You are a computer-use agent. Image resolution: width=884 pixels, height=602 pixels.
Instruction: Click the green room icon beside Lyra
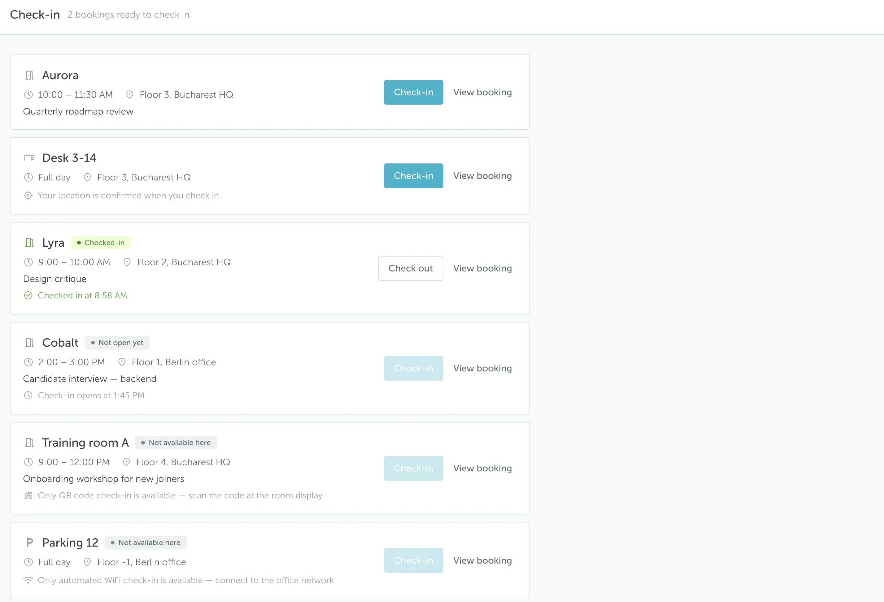pos(29,243)
